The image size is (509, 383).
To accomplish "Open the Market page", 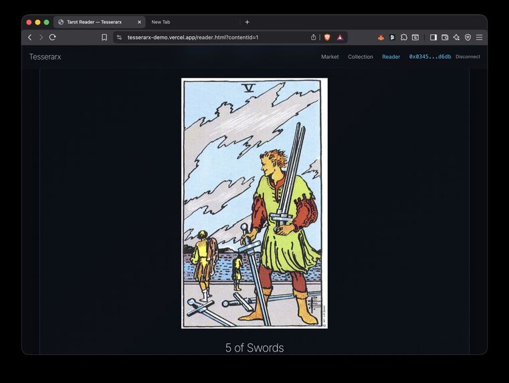I will click(330, 57).
